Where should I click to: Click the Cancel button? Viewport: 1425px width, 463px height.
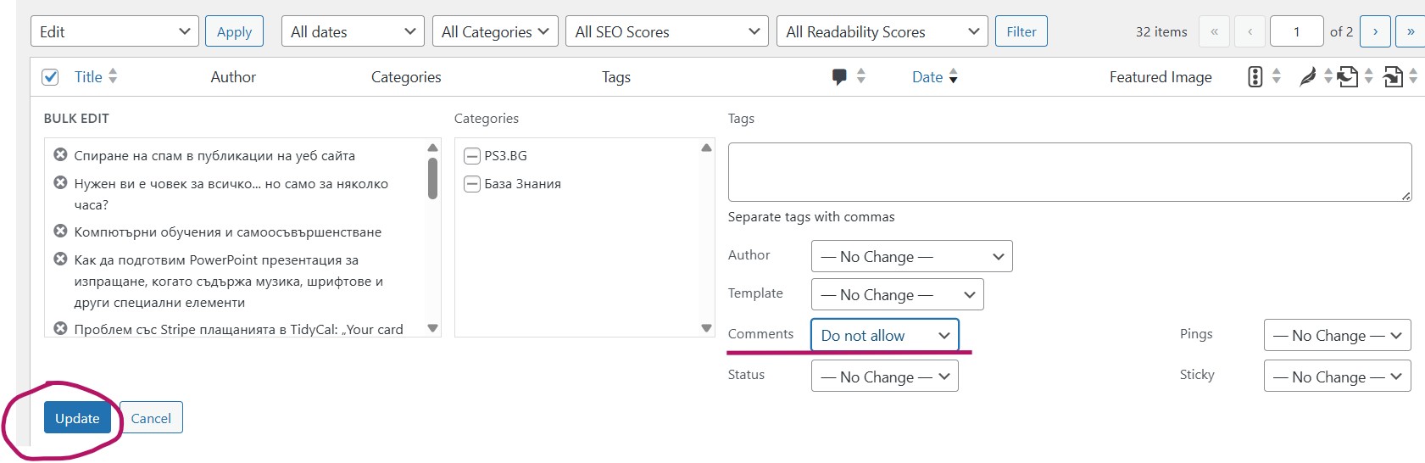151,418
